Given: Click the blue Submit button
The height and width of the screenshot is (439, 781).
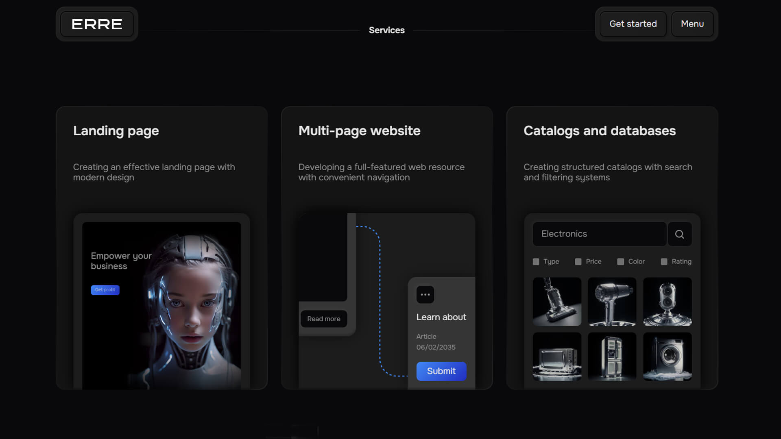Looking at the screenshot, I should [x=441, y=371].
